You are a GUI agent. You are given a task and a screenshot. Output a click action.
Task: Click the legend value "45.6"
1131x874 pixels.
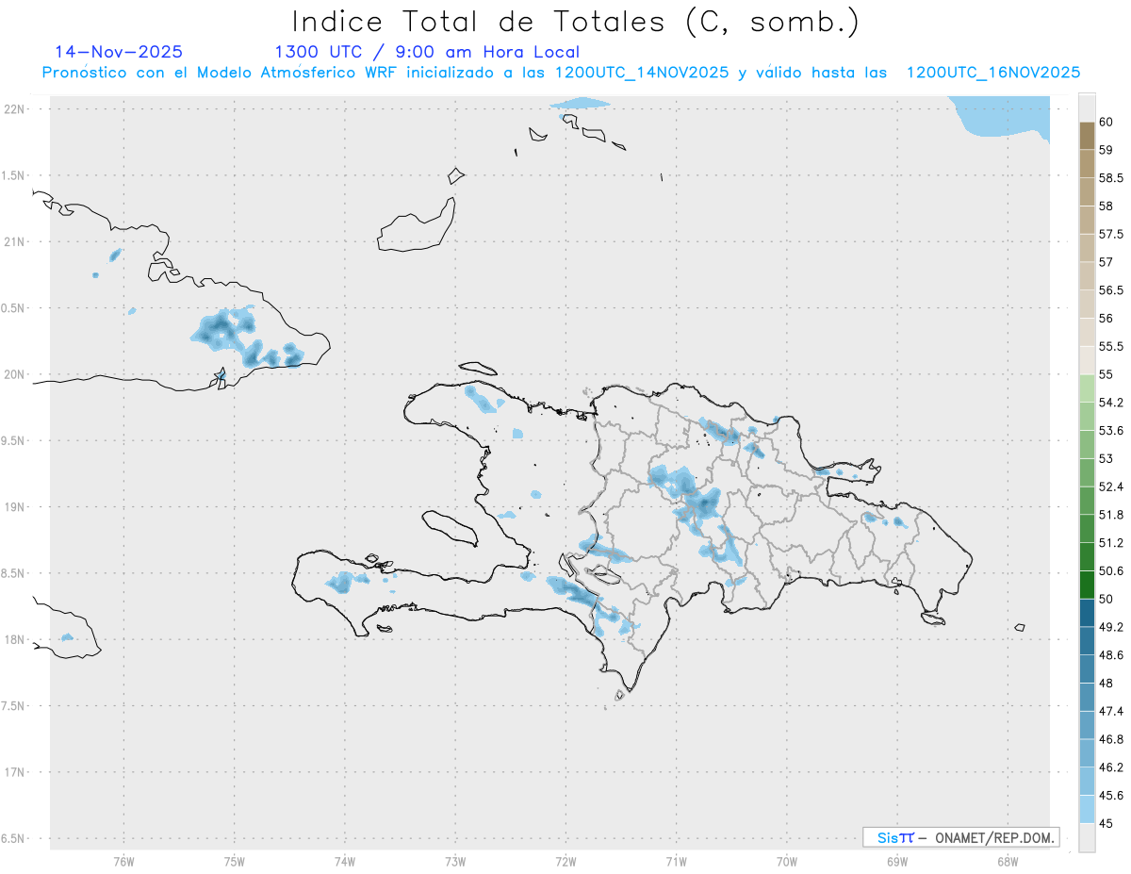[x=1111, y=796]
